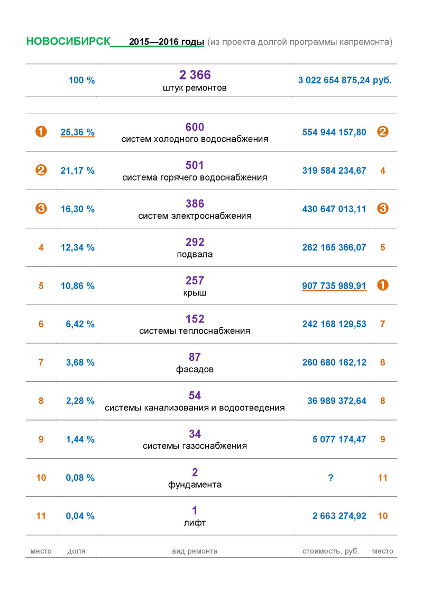Click the total cost 3 022 654 875,24 руб.
This screenshot has width=423, height=599.
345,81
